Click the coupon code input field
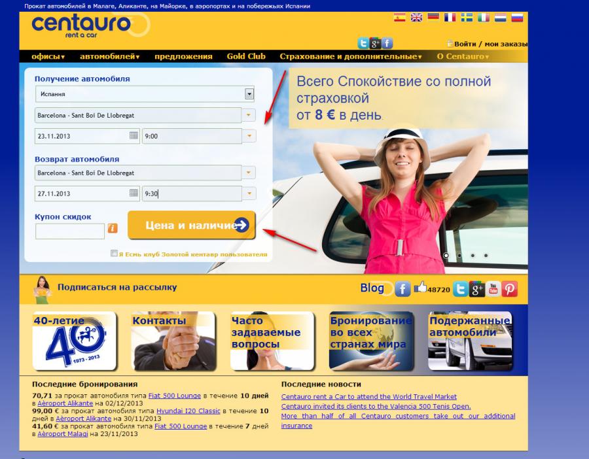Image resolution: width=589 pixels, height=459 pixels. tap(70, 231)
